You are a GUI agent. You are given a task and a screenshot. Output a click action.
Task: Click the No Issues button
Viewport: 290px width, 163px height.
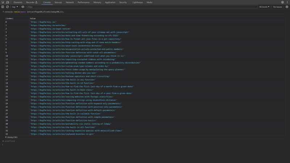tap(277, 7)
